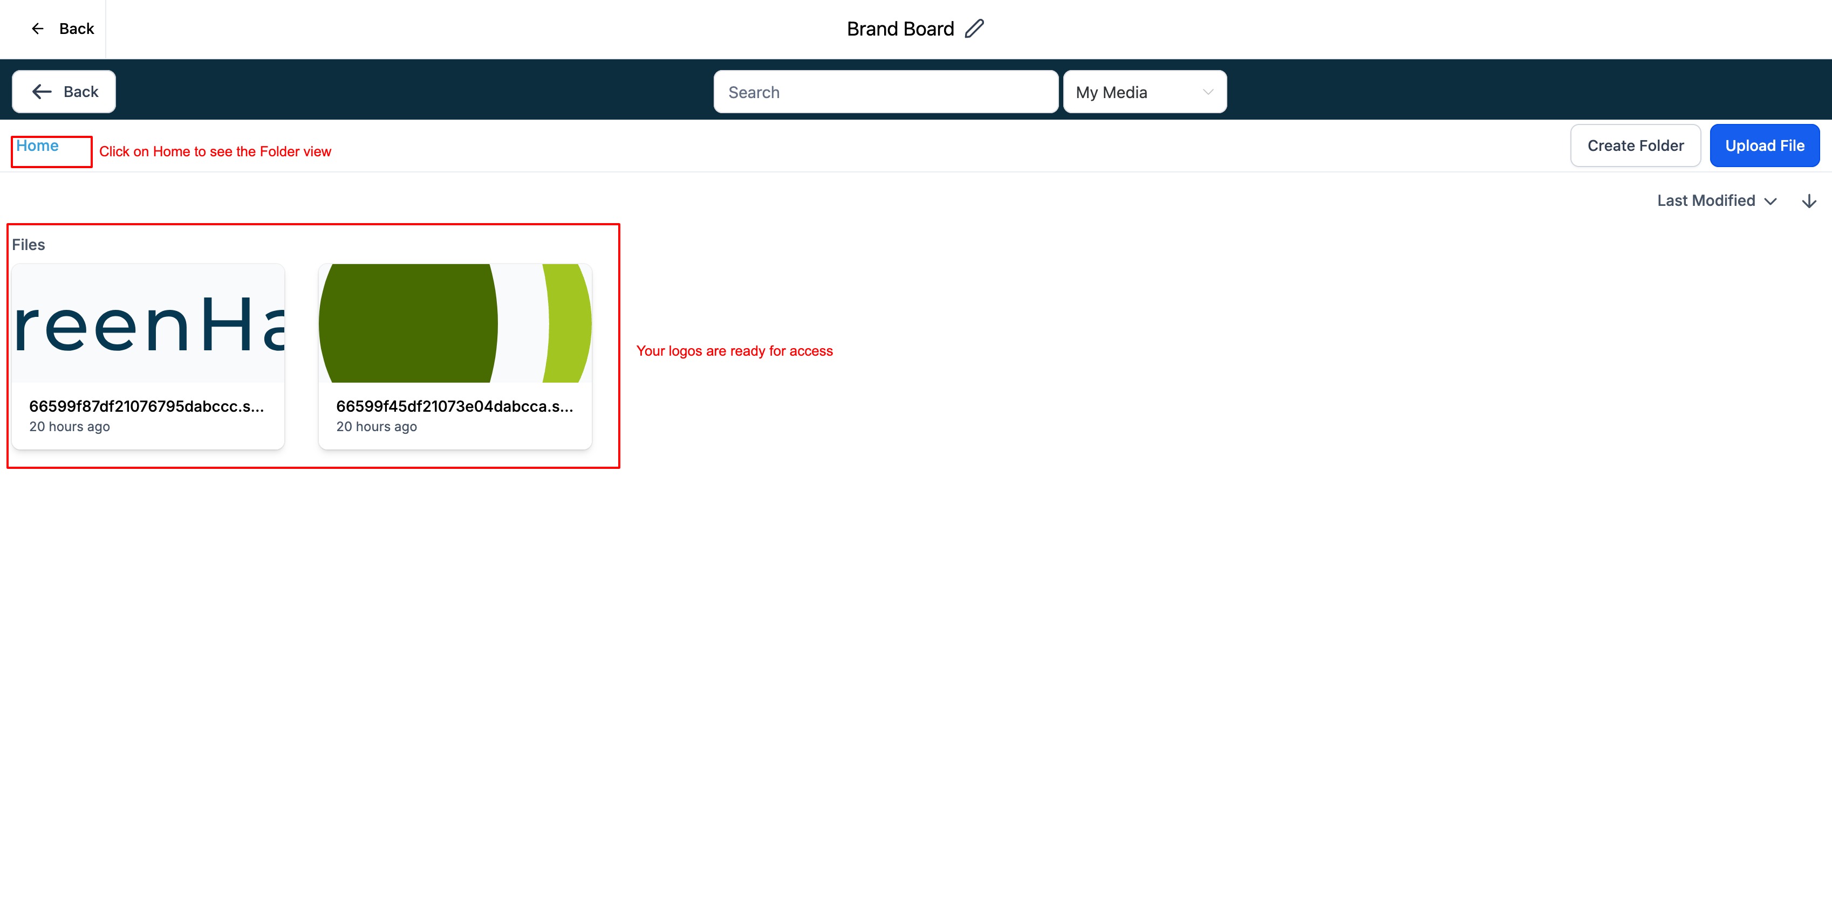The image size is (1832, 900).
Task: Select file name 66599f87df21076795dabccc
Action: [x=147, y=406]
